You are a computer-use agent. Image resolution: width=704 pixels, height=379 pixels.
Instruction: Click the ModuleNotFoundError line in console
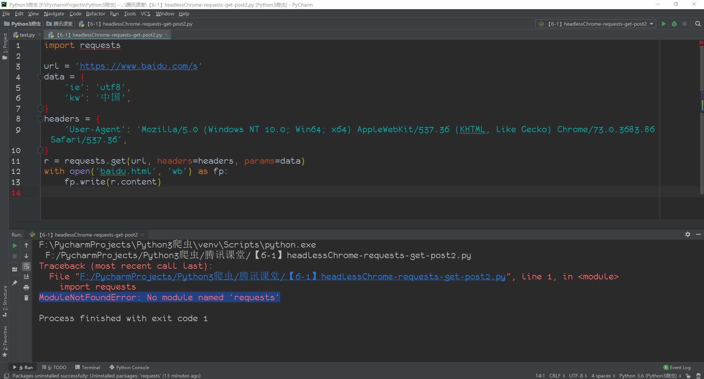click(x=159, y=297)
